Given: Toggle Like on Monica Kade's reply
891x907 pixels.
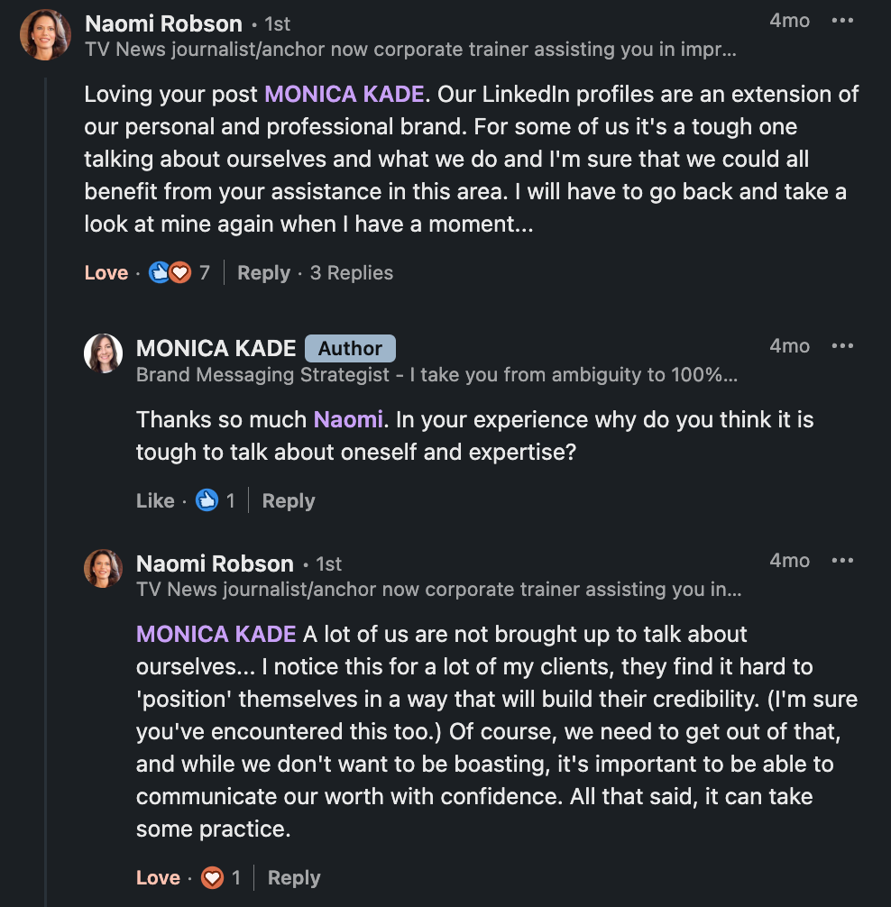Looking at the screenshot, I should [155, 500].
